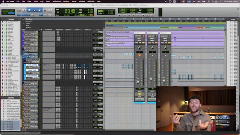
Task: Open the Sub counter format dropdown
Action: [76, 12]
